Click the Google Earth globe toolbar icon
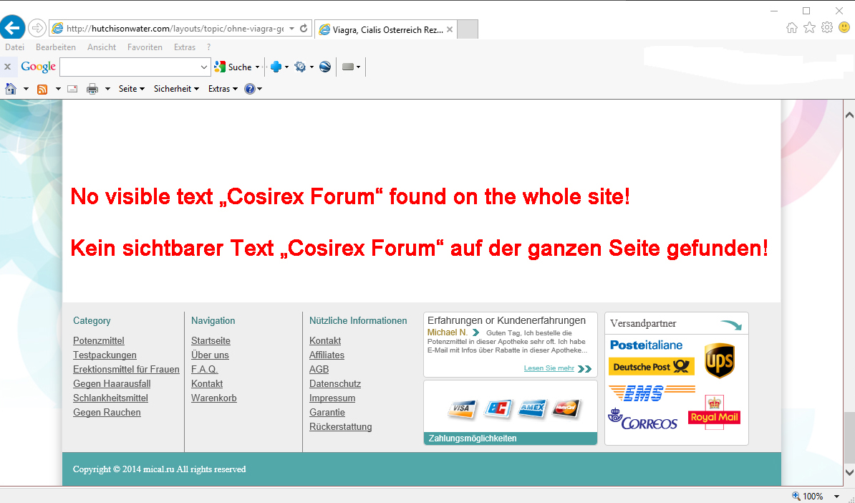 [325, 67]
